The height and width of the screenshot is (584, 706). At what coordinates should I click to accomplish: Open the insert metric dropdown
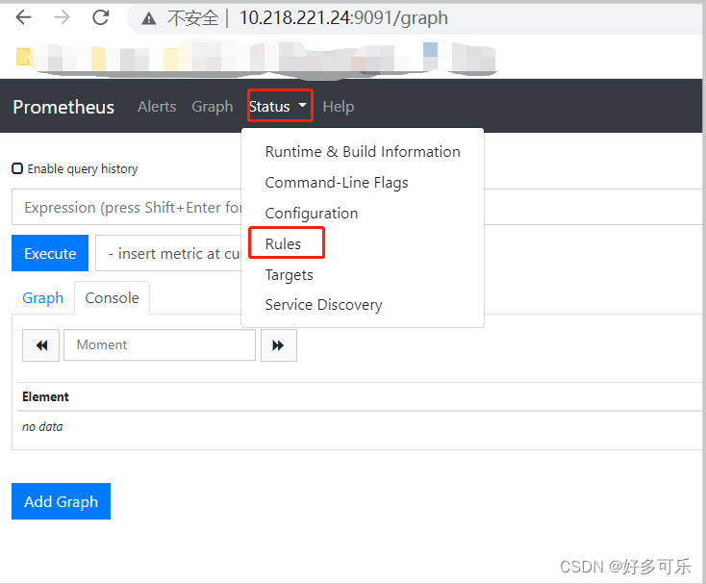tap(168, 254)
